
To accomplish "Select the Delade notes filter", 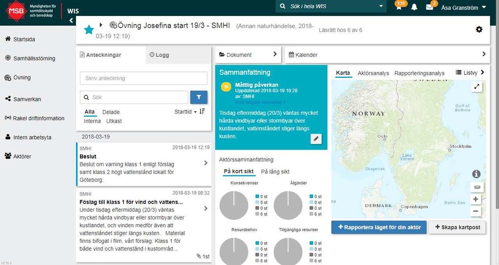I will (111, 112).
